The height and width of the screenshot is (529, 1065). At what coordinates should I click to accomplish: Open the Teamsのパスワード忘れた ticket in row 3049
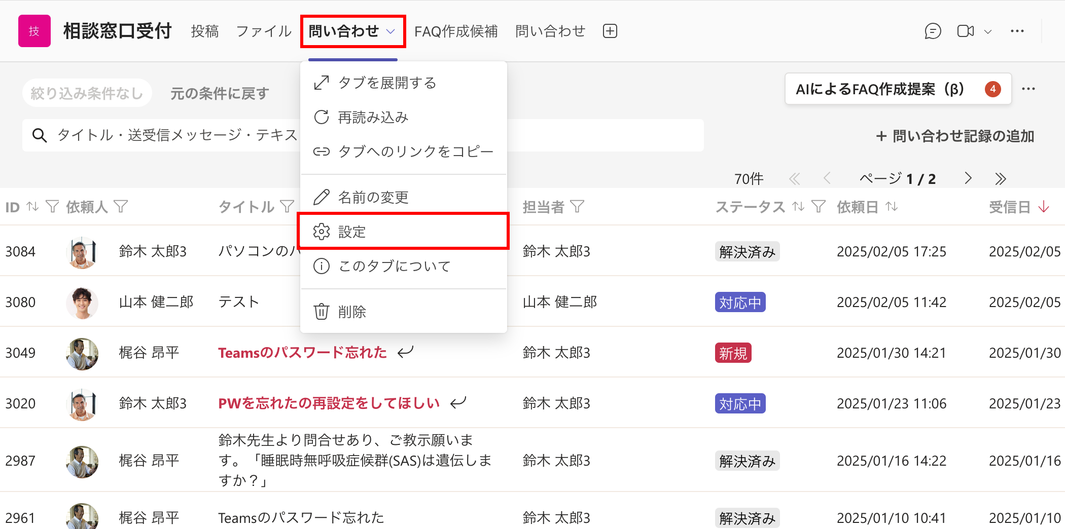(302, 353)
